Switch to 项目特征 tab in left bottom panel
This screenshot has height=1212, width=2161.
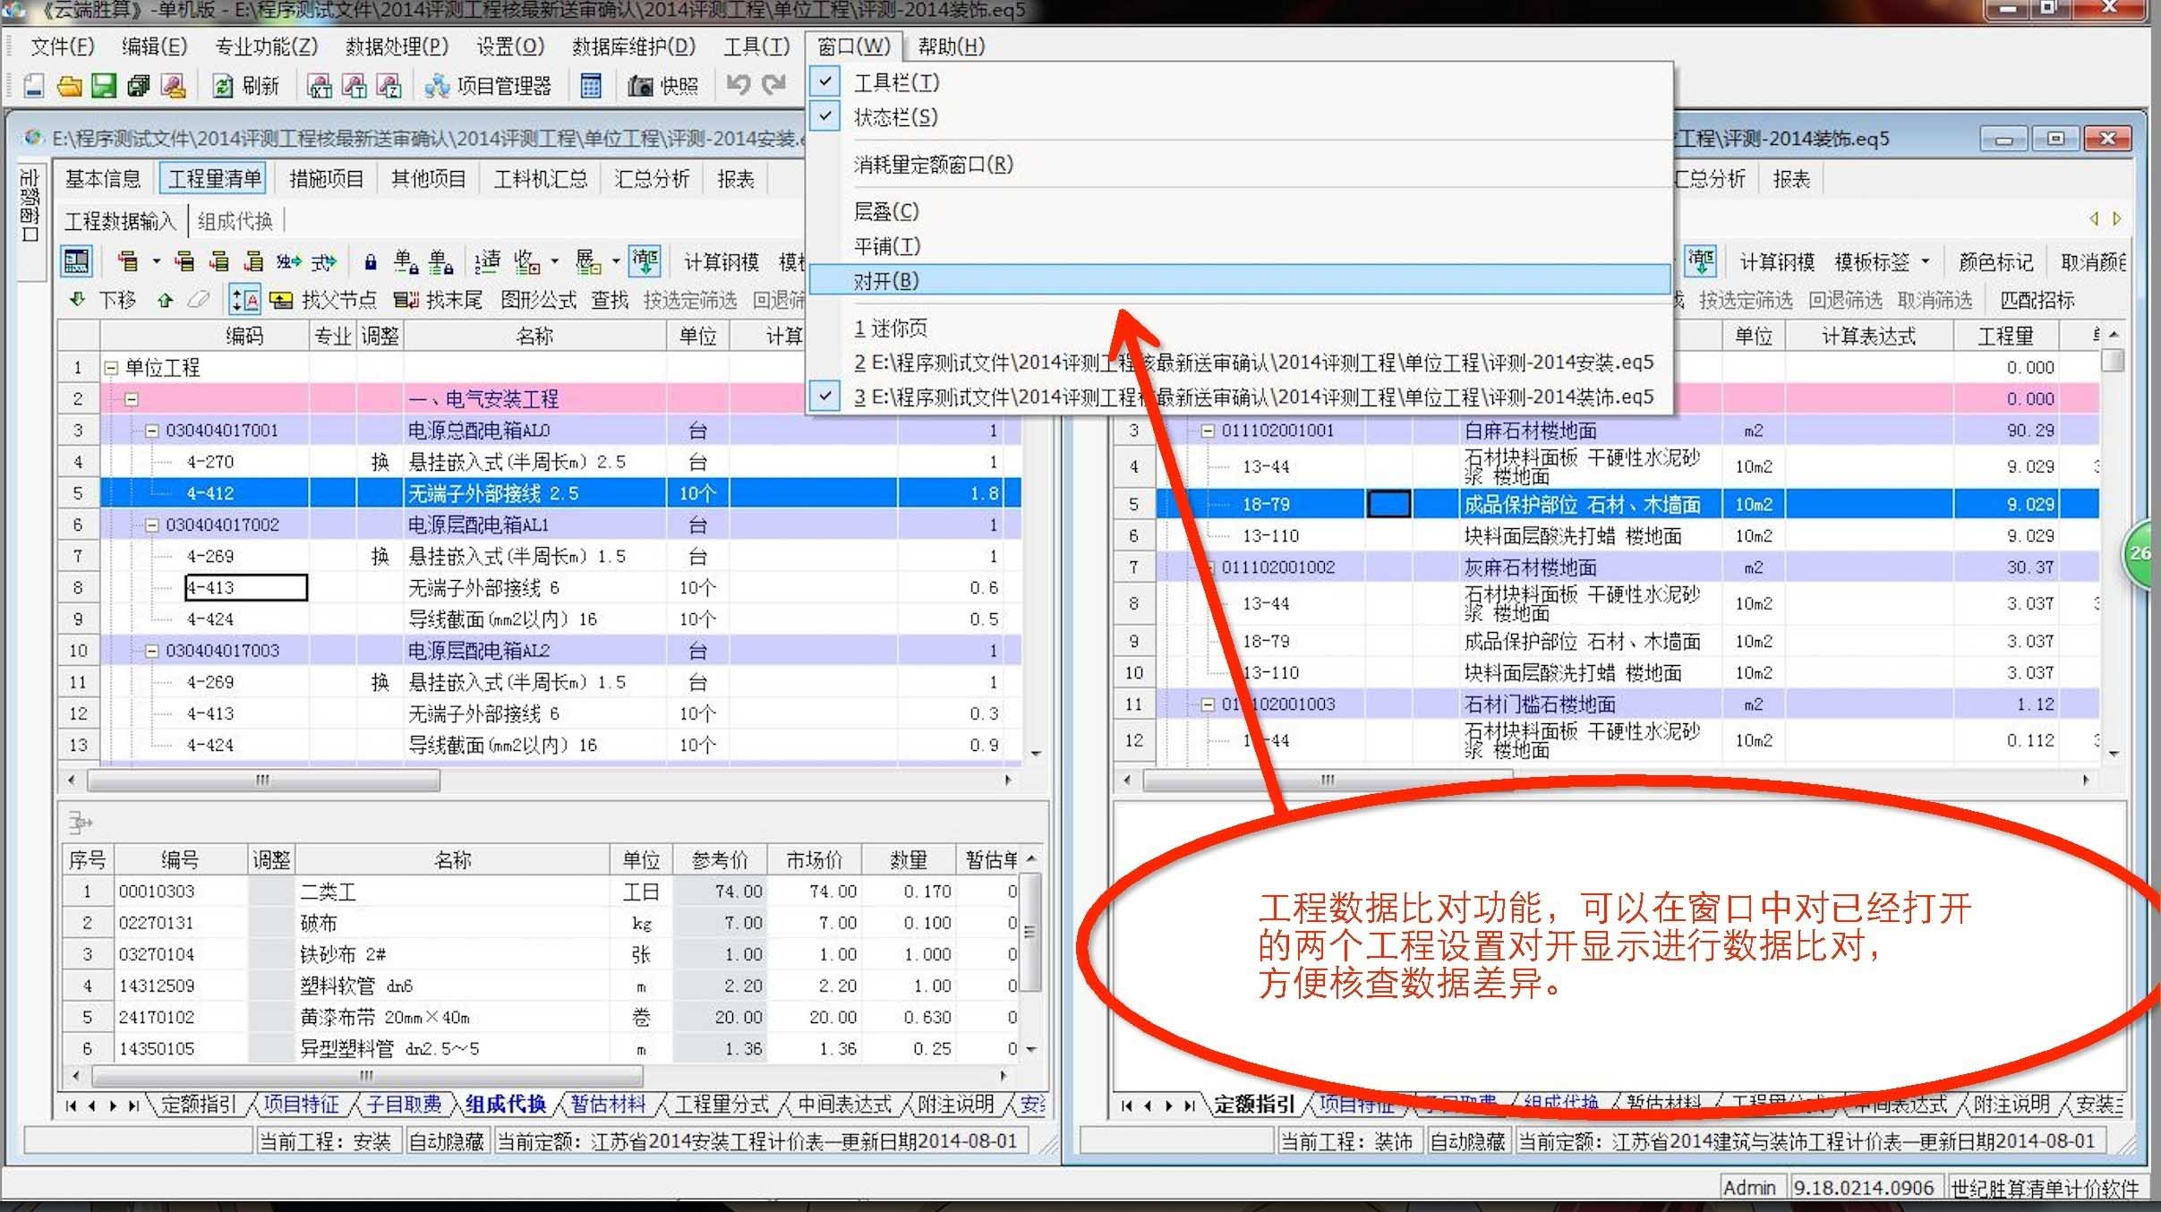pos(301,1105)
